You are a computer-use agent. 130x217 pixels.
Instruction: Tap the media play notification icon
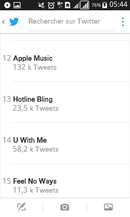click(7, 5)
